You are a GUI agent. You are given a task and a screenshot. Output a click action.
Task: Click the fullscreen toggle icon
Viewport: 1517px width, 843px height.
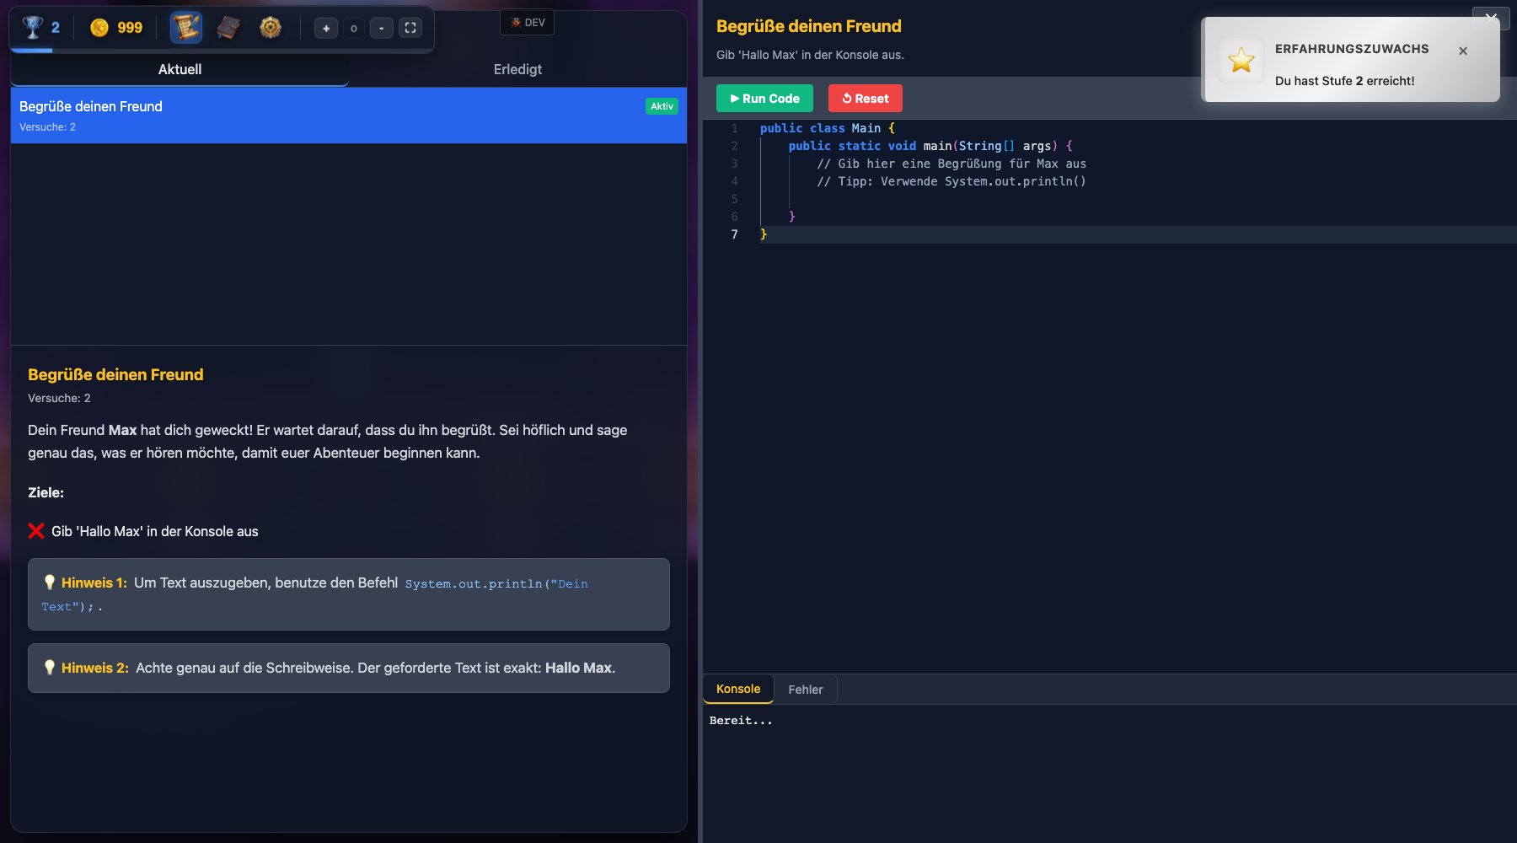point(410,27)
